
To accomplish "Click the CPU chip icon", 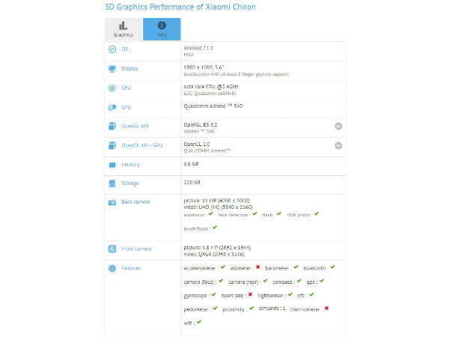I will pyautogui.click(x=112, y=88).
